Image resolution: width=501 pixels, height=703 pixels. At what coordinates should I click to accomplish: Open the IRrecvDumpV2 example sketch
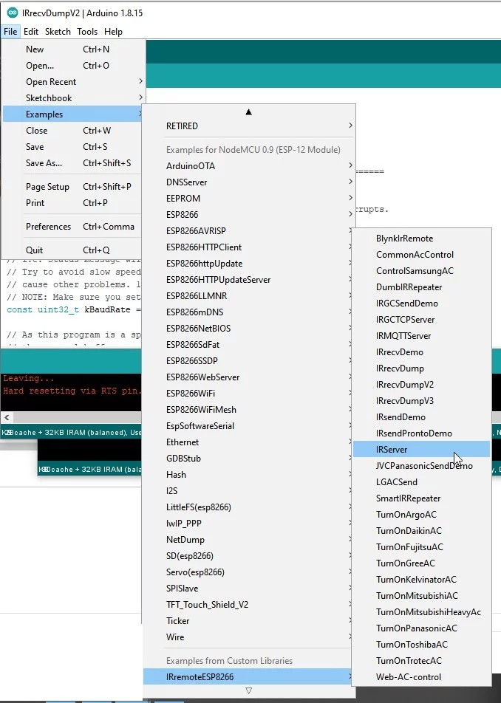422,385
